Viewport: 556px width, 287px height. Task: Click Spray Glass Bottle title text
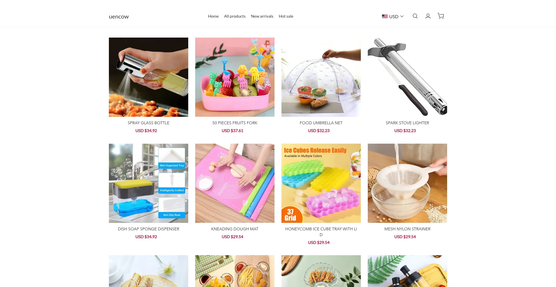point(149,123)
